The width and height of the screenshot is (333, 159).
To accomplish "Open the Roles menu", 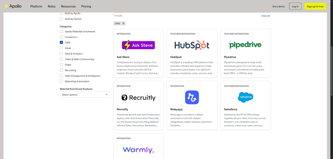I will (52, 6).
